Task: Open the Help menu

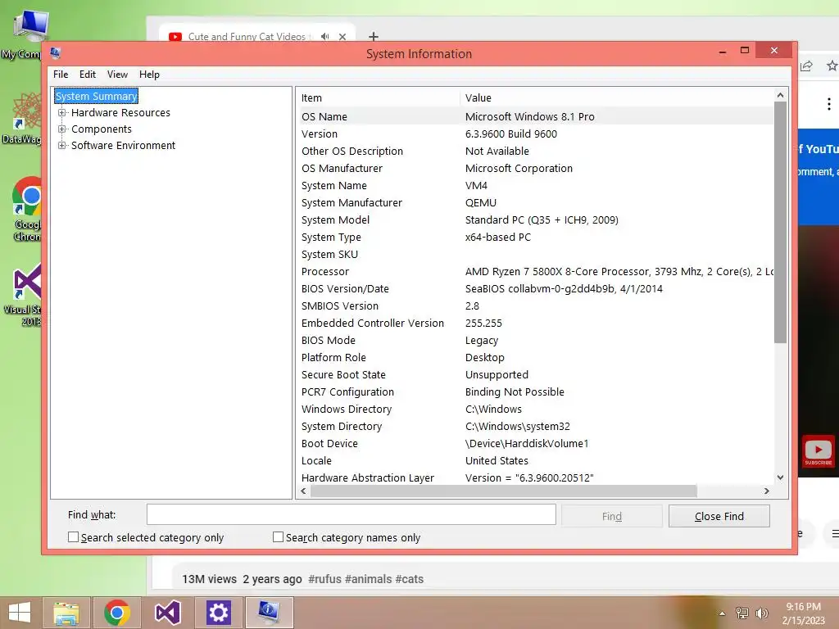Action: point(149,75)
